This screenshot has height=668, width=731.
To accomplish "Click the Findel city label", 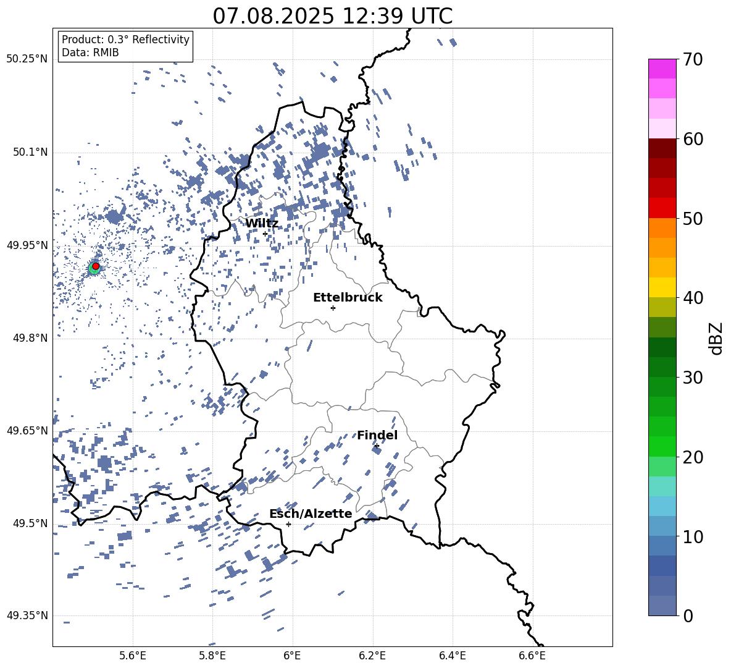I will point(377,435).
